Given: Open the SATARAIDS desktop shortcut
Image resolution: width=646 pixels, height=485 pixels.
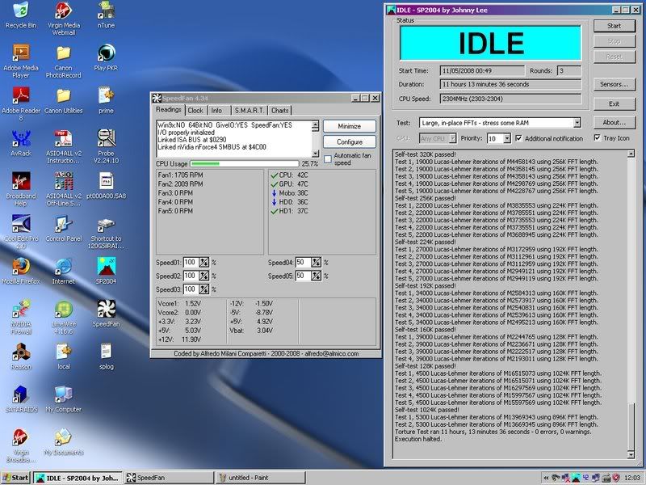Looking at the screenshot, I should [x=21, y=399].
